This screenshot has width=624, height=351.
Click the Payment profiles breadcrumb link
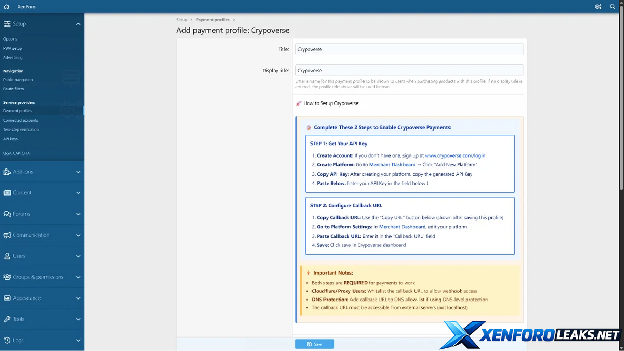[x=212, y=20]
